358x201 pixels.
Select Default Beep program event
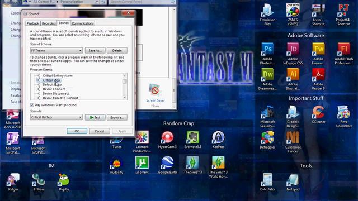(x=52, y=84)
